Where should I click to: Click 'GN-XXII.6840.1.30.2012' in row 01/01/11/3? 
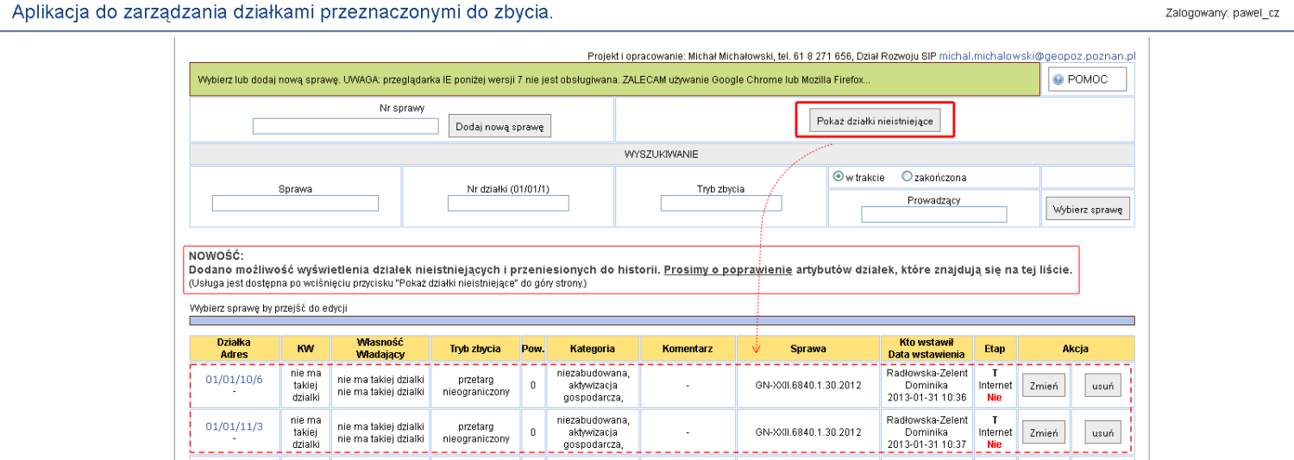(808, 432)
